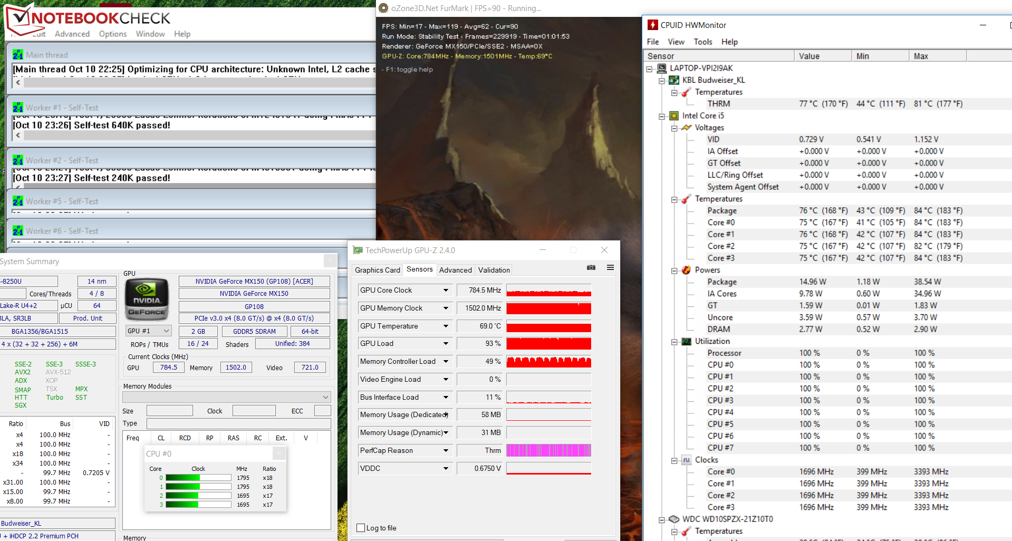Click the CPUID HWMonitor title bar icon
The height and width of the screenshot is (541, 1012).
coord(653,25)
